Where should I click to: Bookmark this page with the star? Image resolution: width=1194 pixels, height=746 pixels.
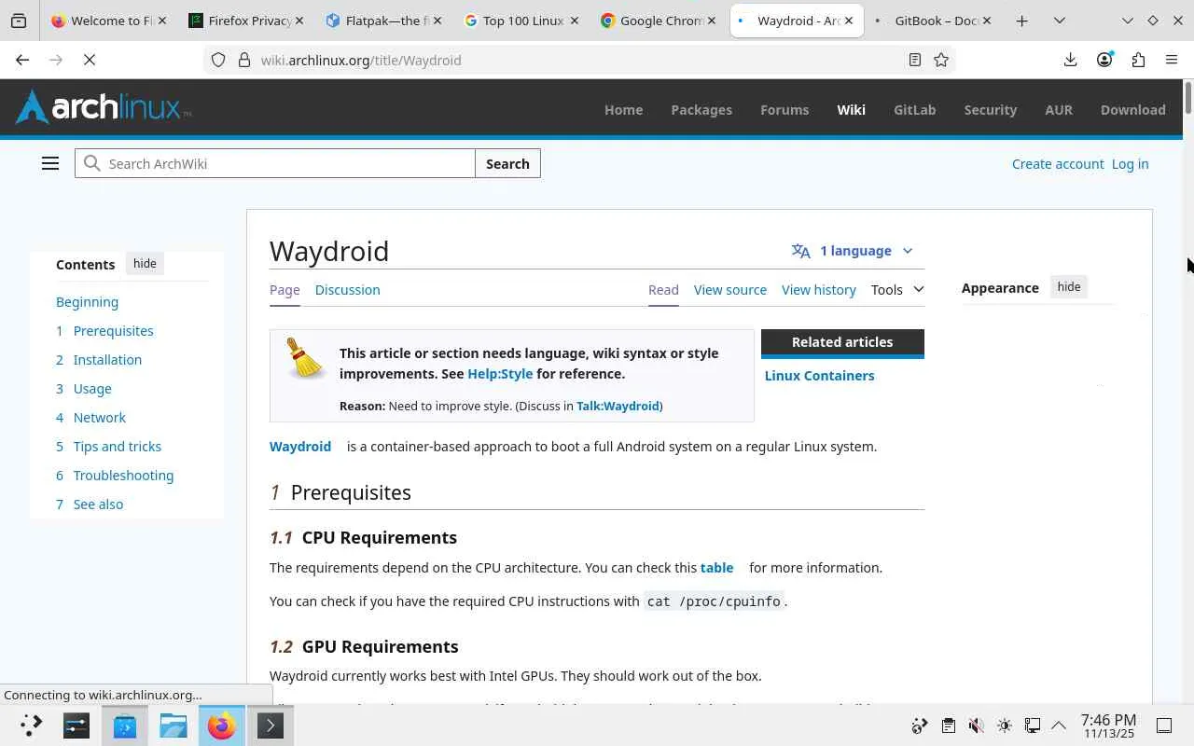941,60
